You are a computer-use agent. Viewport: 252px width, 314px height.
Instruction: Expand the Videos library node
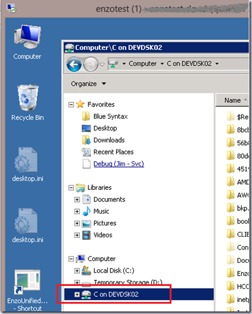77,235
